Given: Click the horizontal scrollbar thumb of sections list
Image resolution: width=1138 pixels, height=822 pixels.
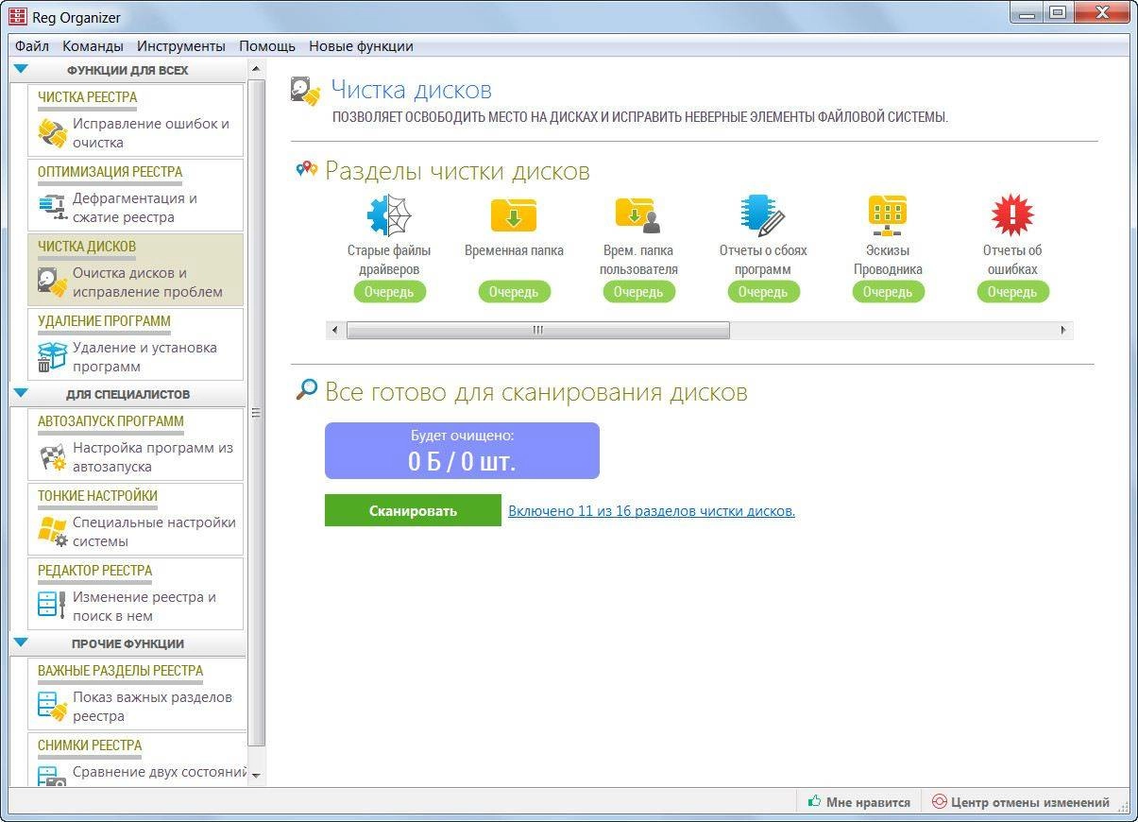Looking at the screenshot, I should (x=538, y=330).
